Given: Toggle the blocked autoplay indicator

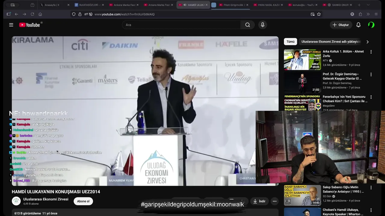Looking at the screenshot, I should 91,14.
